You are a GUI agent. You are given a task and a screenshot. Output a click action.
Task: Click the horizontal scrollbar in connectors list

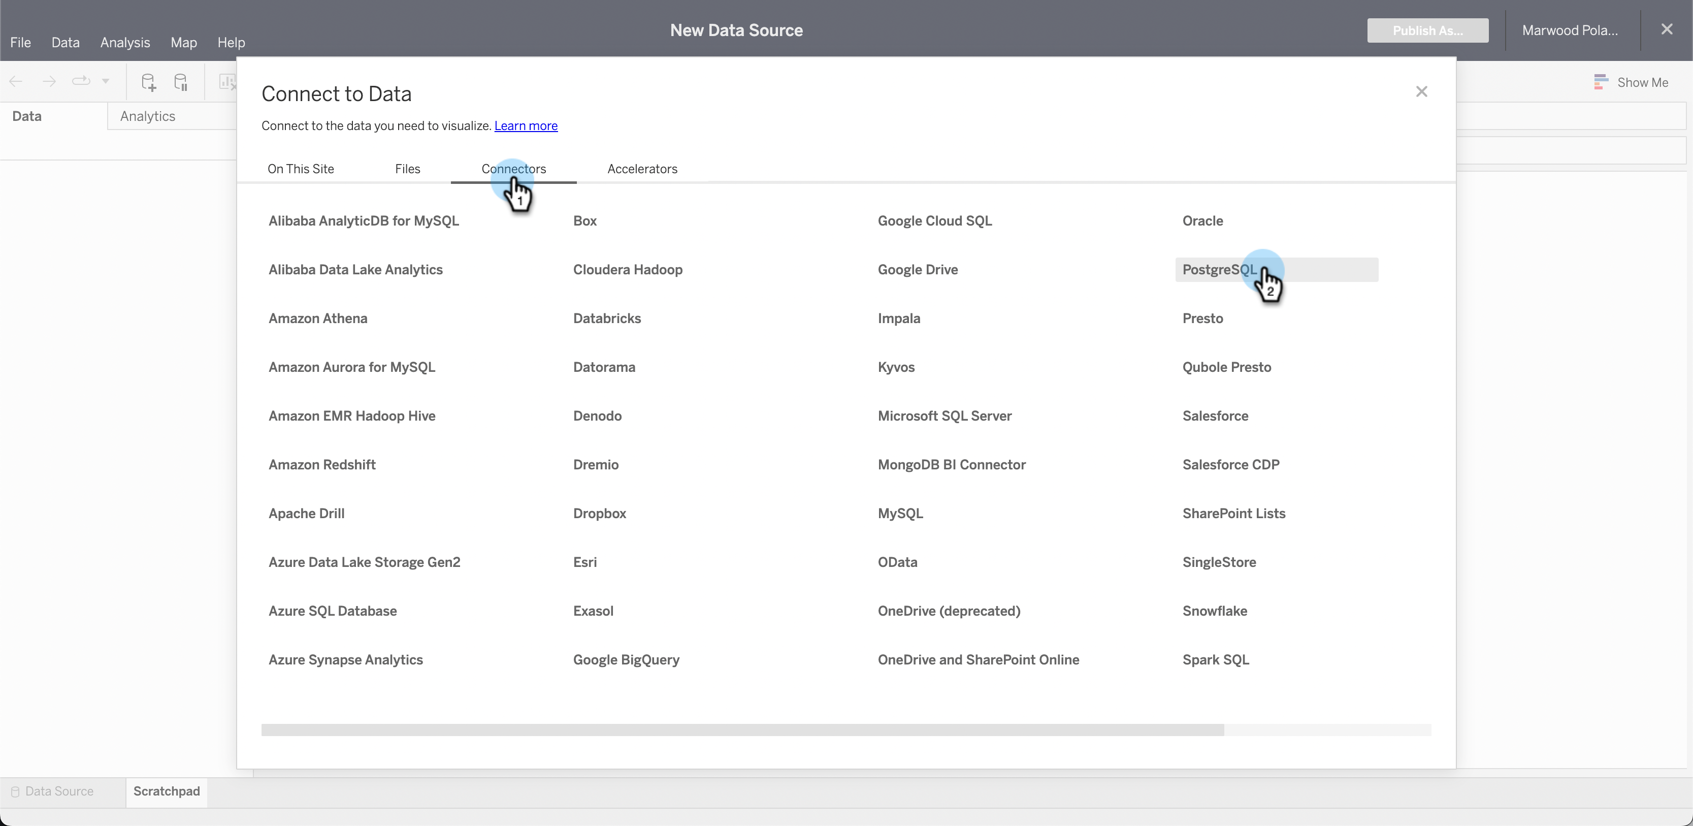[743, 730]
